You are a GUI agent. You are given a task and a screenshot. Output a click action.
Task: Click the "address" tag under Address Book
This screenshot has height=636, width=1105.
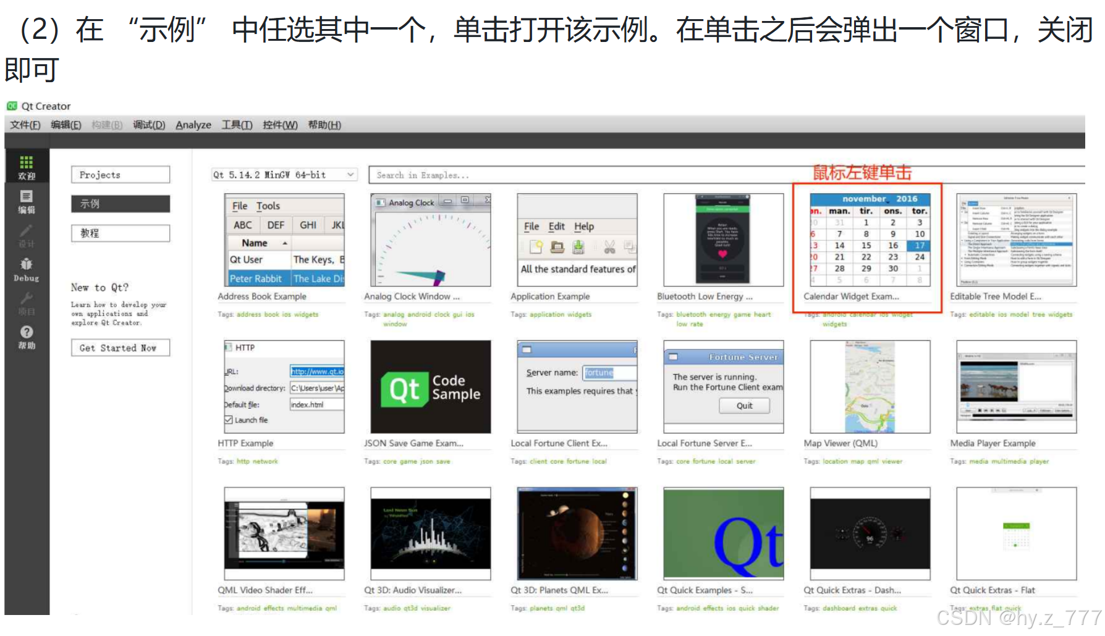[249, 314]
